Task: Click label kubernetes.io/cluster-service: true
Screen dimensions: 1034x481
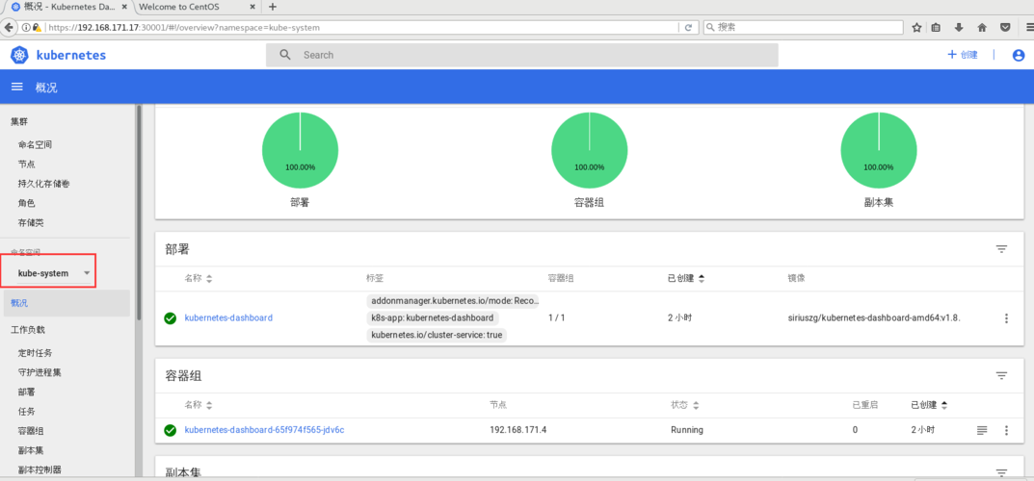Action: click(436, 335)
